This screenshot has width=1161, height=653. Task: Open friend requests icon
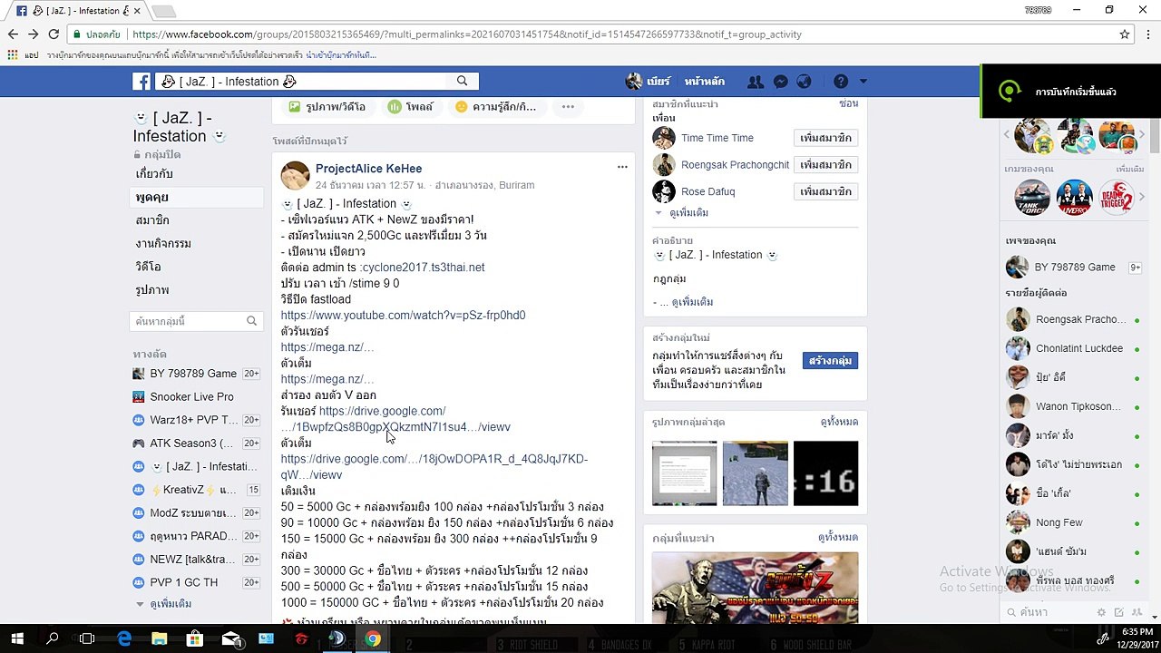(x=755, y=82)
